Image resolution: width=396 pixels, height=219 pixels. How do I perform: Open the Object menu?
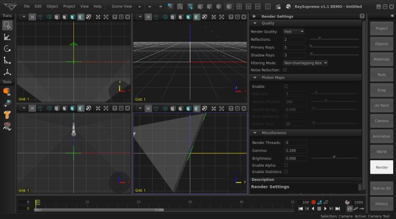52,6
